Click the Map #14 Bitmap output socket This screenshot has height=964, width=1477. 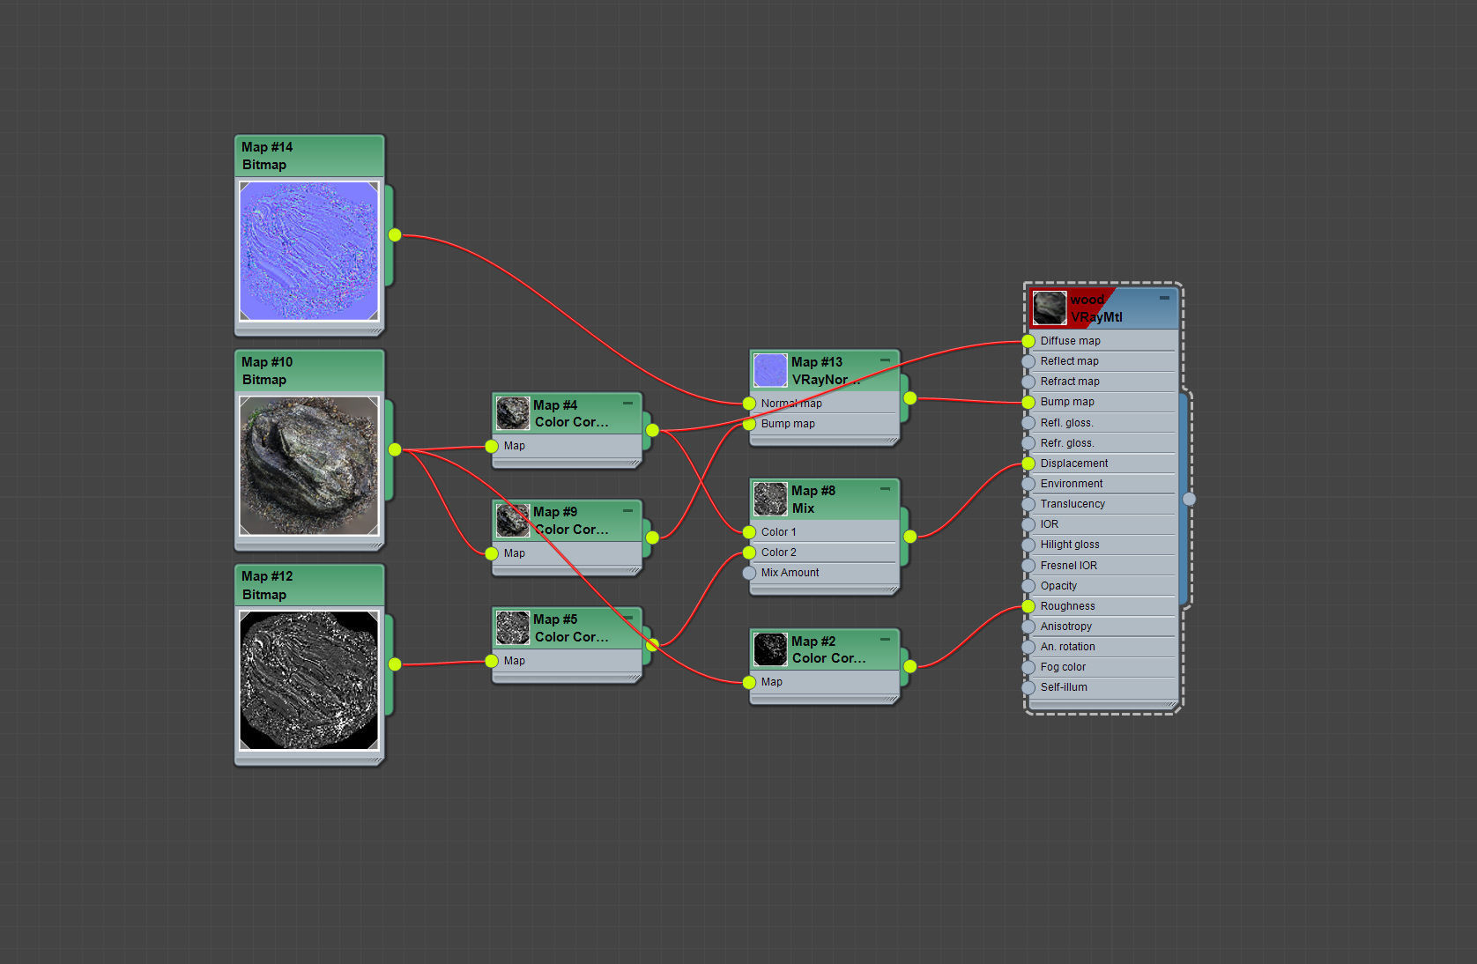pyautogui.click(x=395, y=235)
